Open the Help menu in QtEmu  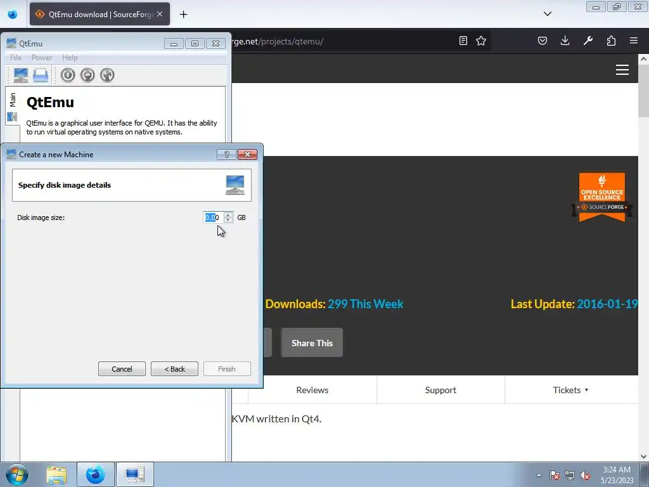click(70, 58)
